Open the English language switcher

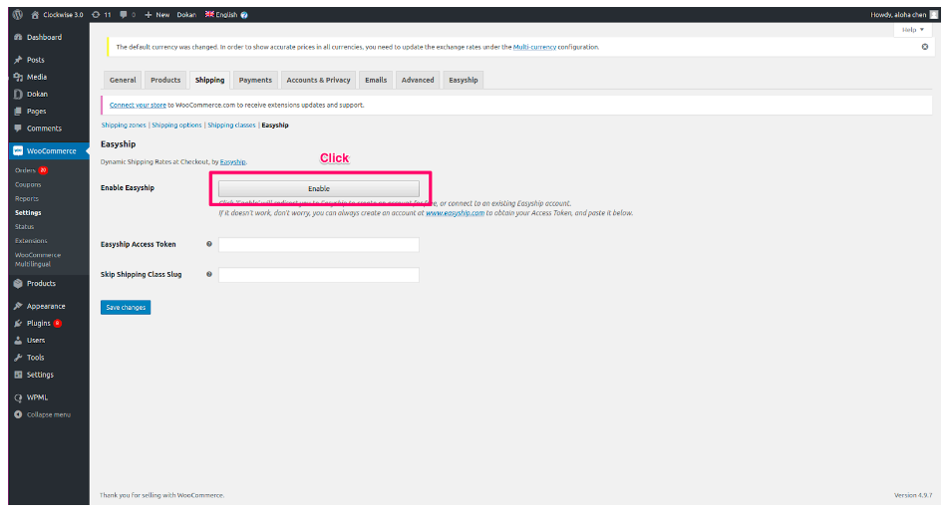[221, 15]
